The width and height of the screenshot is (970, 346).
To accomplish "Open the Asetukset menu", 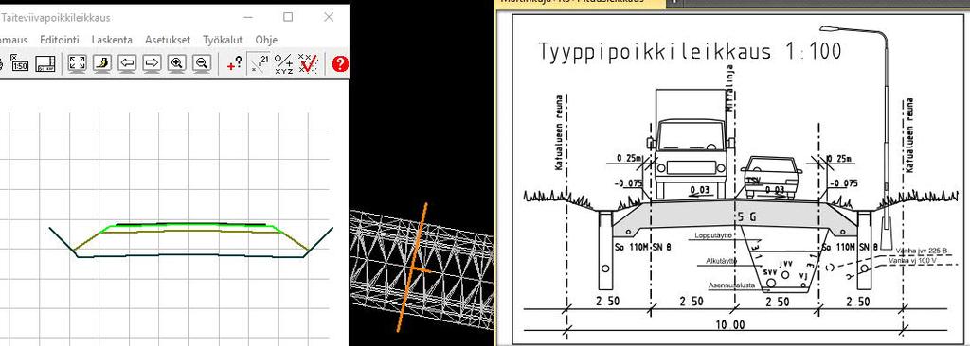I will click(168, 40).
